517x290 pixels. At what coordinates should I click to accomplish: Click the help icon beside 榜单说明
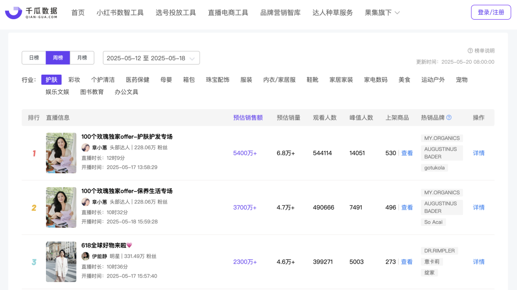click(470, 51)
